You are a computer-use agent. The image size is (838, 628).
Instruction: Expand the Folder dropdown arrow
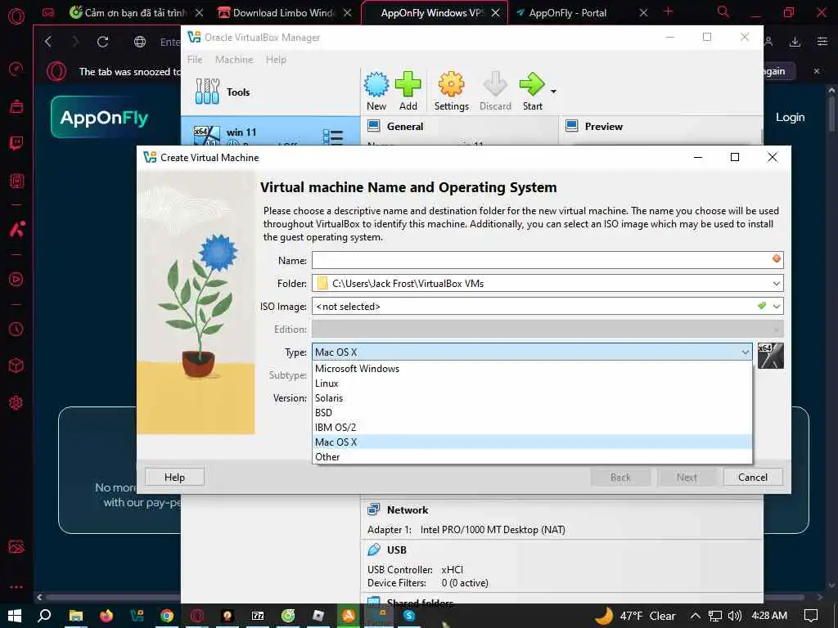click(776, 284)
